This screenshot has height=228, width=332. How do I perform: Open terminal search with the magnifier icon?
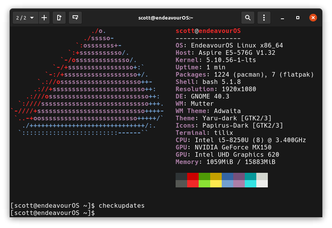coord(248,18)
